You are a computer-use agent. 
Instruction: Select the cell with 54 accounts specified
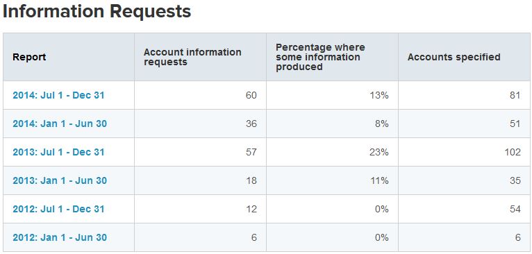click(464, 209)
